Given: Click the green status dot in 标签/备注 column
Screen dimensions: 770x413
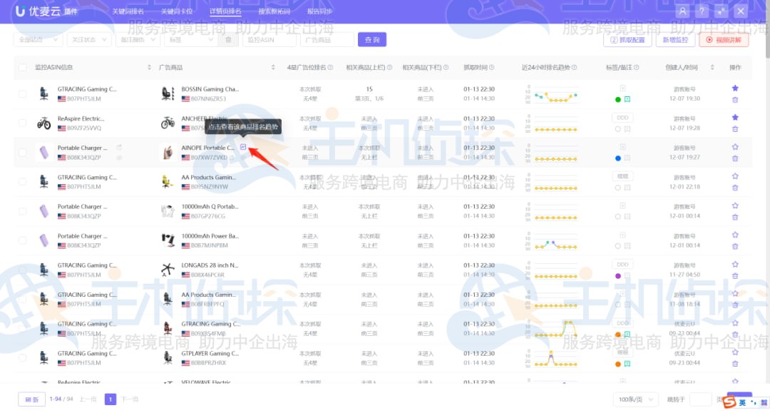Looking at the screenshot, I should [617, 99].
